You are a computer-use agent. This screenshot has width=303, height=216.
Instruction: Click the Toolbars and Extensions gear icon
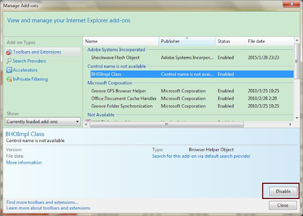click(9, 52)
